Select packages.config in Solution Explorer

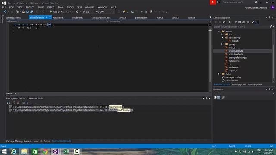[233, 77]
